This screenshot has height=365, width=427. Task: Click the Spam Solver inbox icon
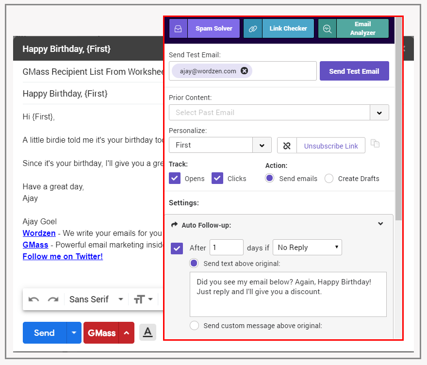(178, 29)
